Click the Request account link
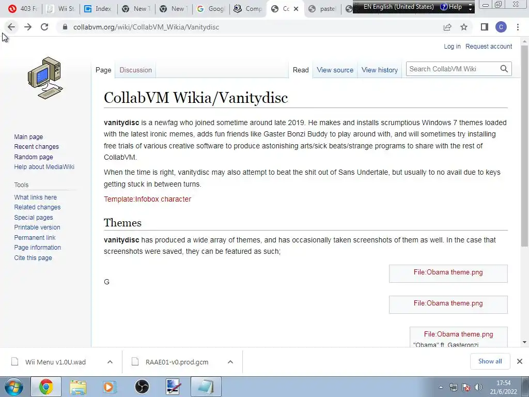Image resolution: width=529 pixels, height=397 pixels. tap(489, 46)
